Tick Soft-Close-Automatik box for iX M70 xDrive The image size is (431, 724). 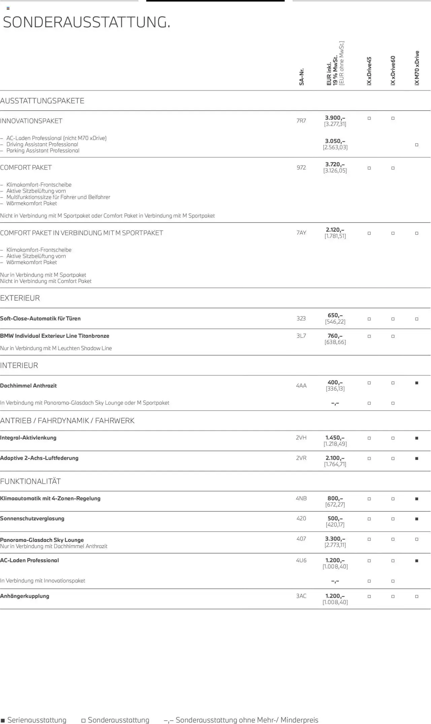click(417, 319)
